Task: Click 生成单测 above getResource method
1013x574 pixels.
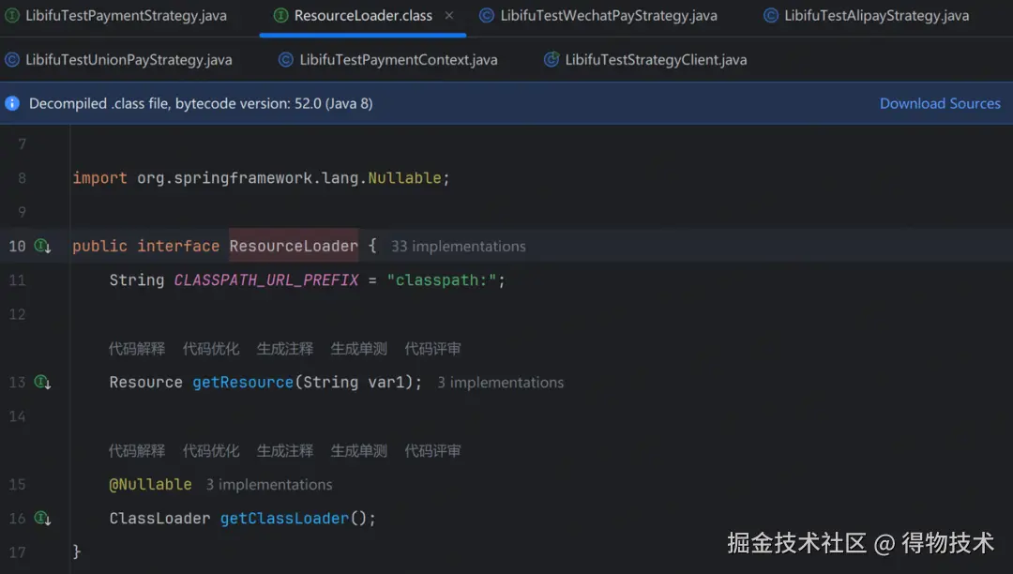Action: (358, 349)
